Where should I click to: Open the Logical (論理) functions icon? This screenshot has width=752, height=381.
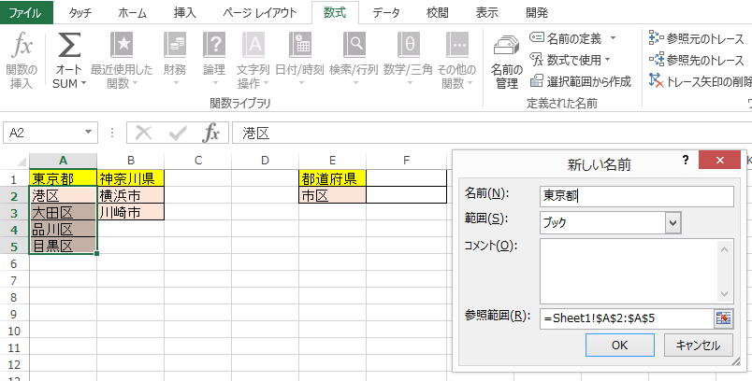[214, 45]
